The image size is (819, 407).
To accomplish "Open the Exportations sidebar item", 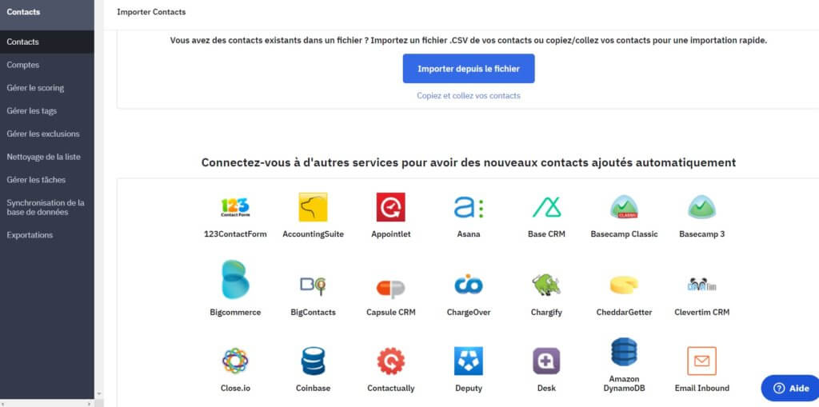I will coord(30,235).
